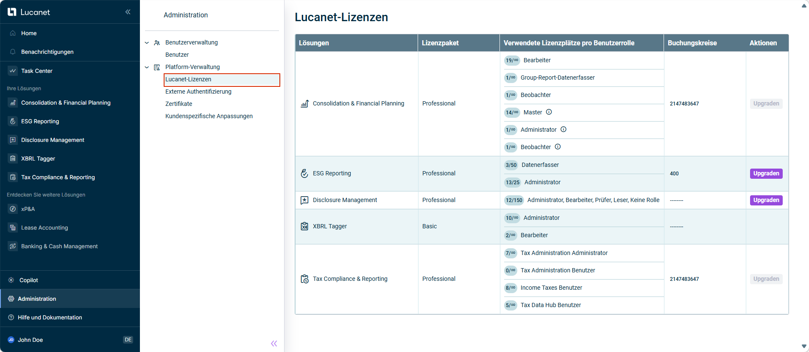
Task: Open Zertifikate
Action: (179, 104)
